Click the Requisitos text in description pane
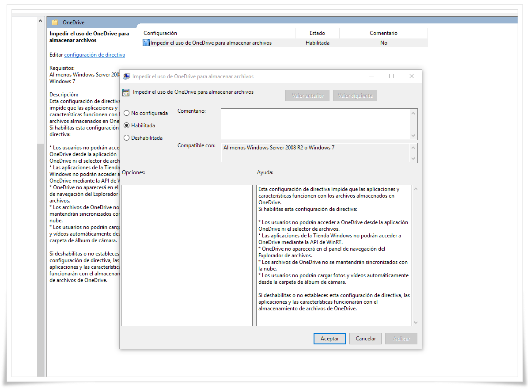This screenshot has width=530, height=389. click(x=62, y=68)
